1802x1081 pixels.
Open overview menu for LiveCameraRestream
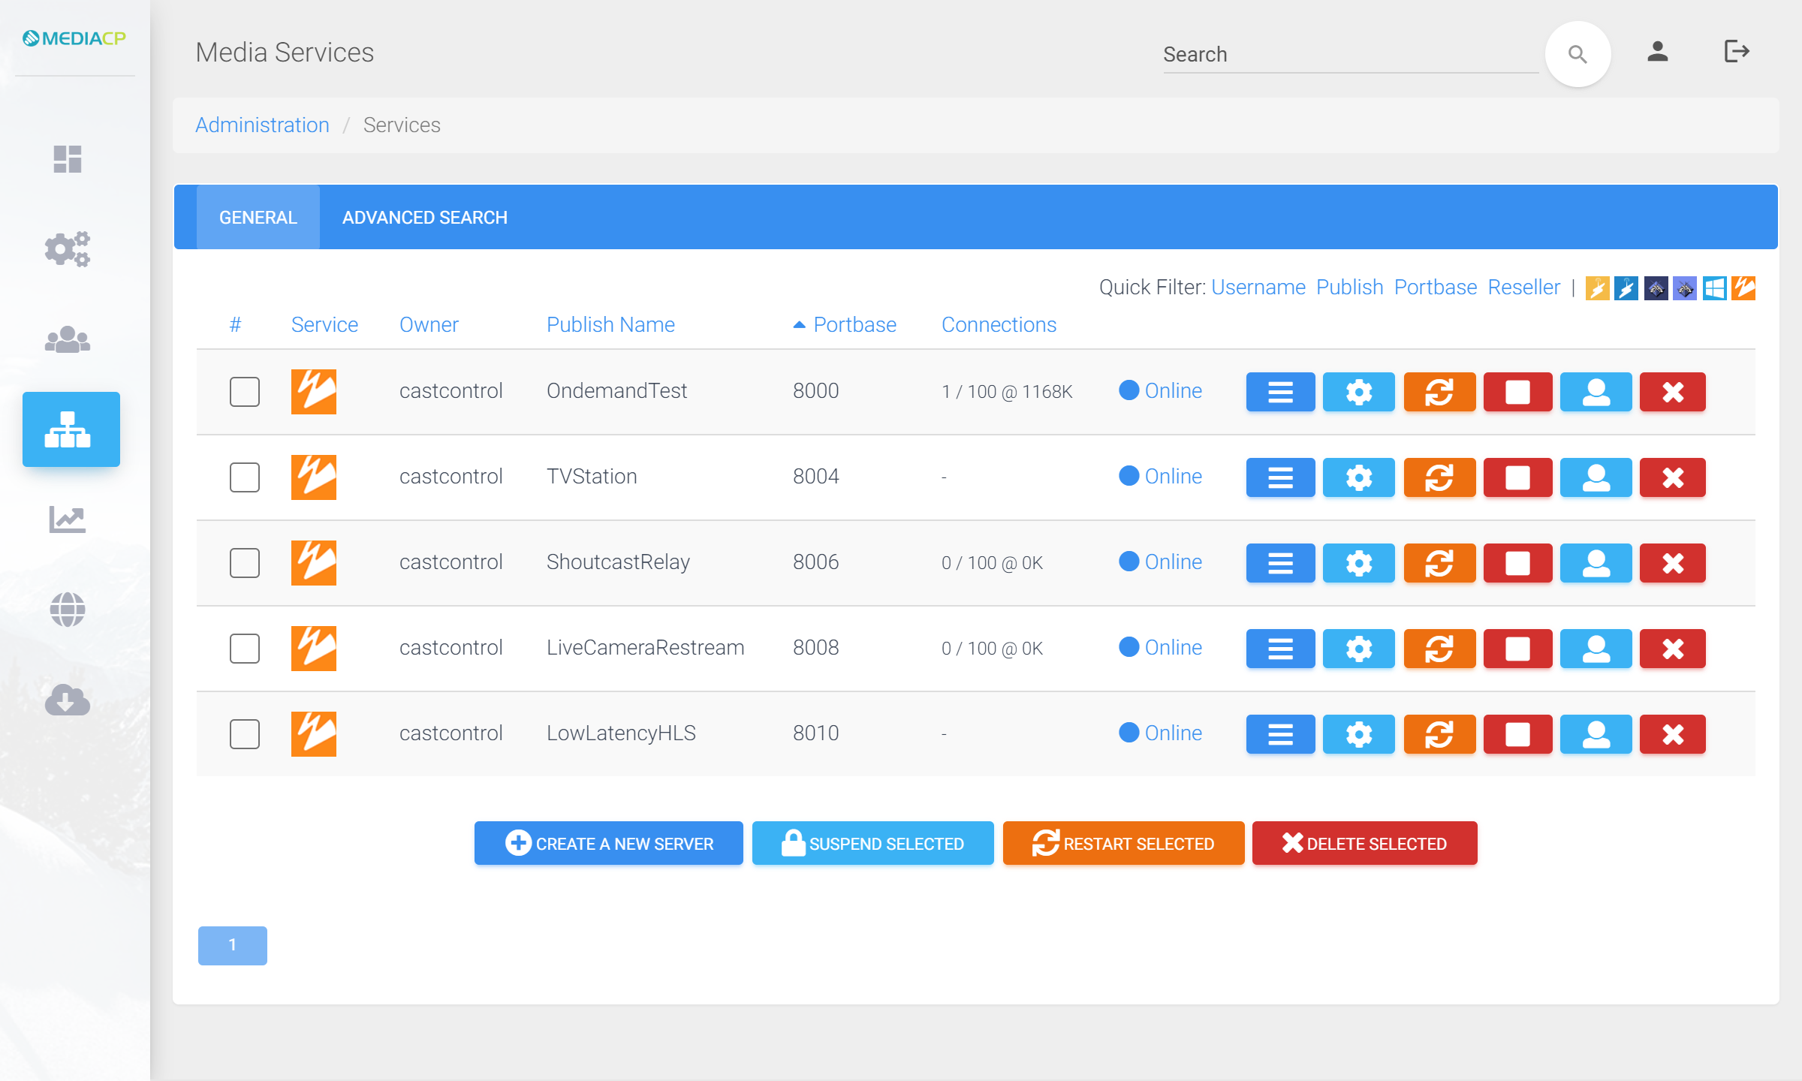point(1280,649)
